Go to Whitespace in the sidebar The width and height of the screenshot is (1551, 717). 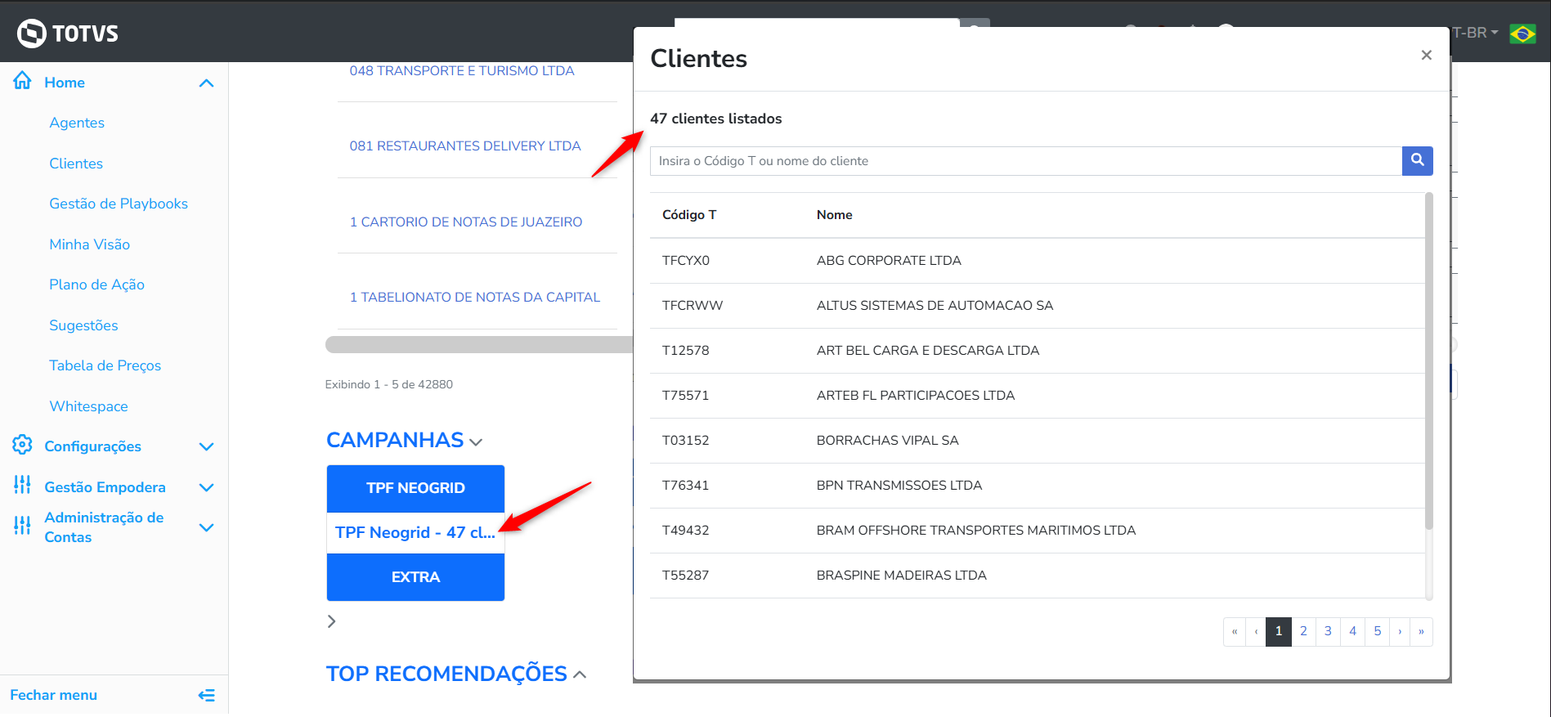click(88, 406)
